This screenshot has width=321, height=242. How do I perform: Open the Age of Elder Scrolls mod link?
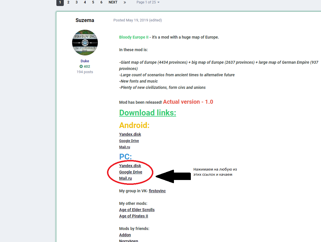[137, 210]
